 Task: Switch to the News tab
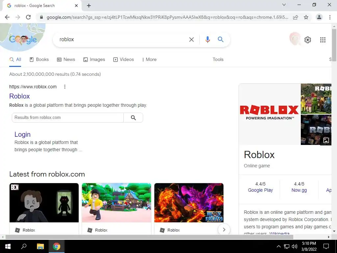click(x=66, y=60)
